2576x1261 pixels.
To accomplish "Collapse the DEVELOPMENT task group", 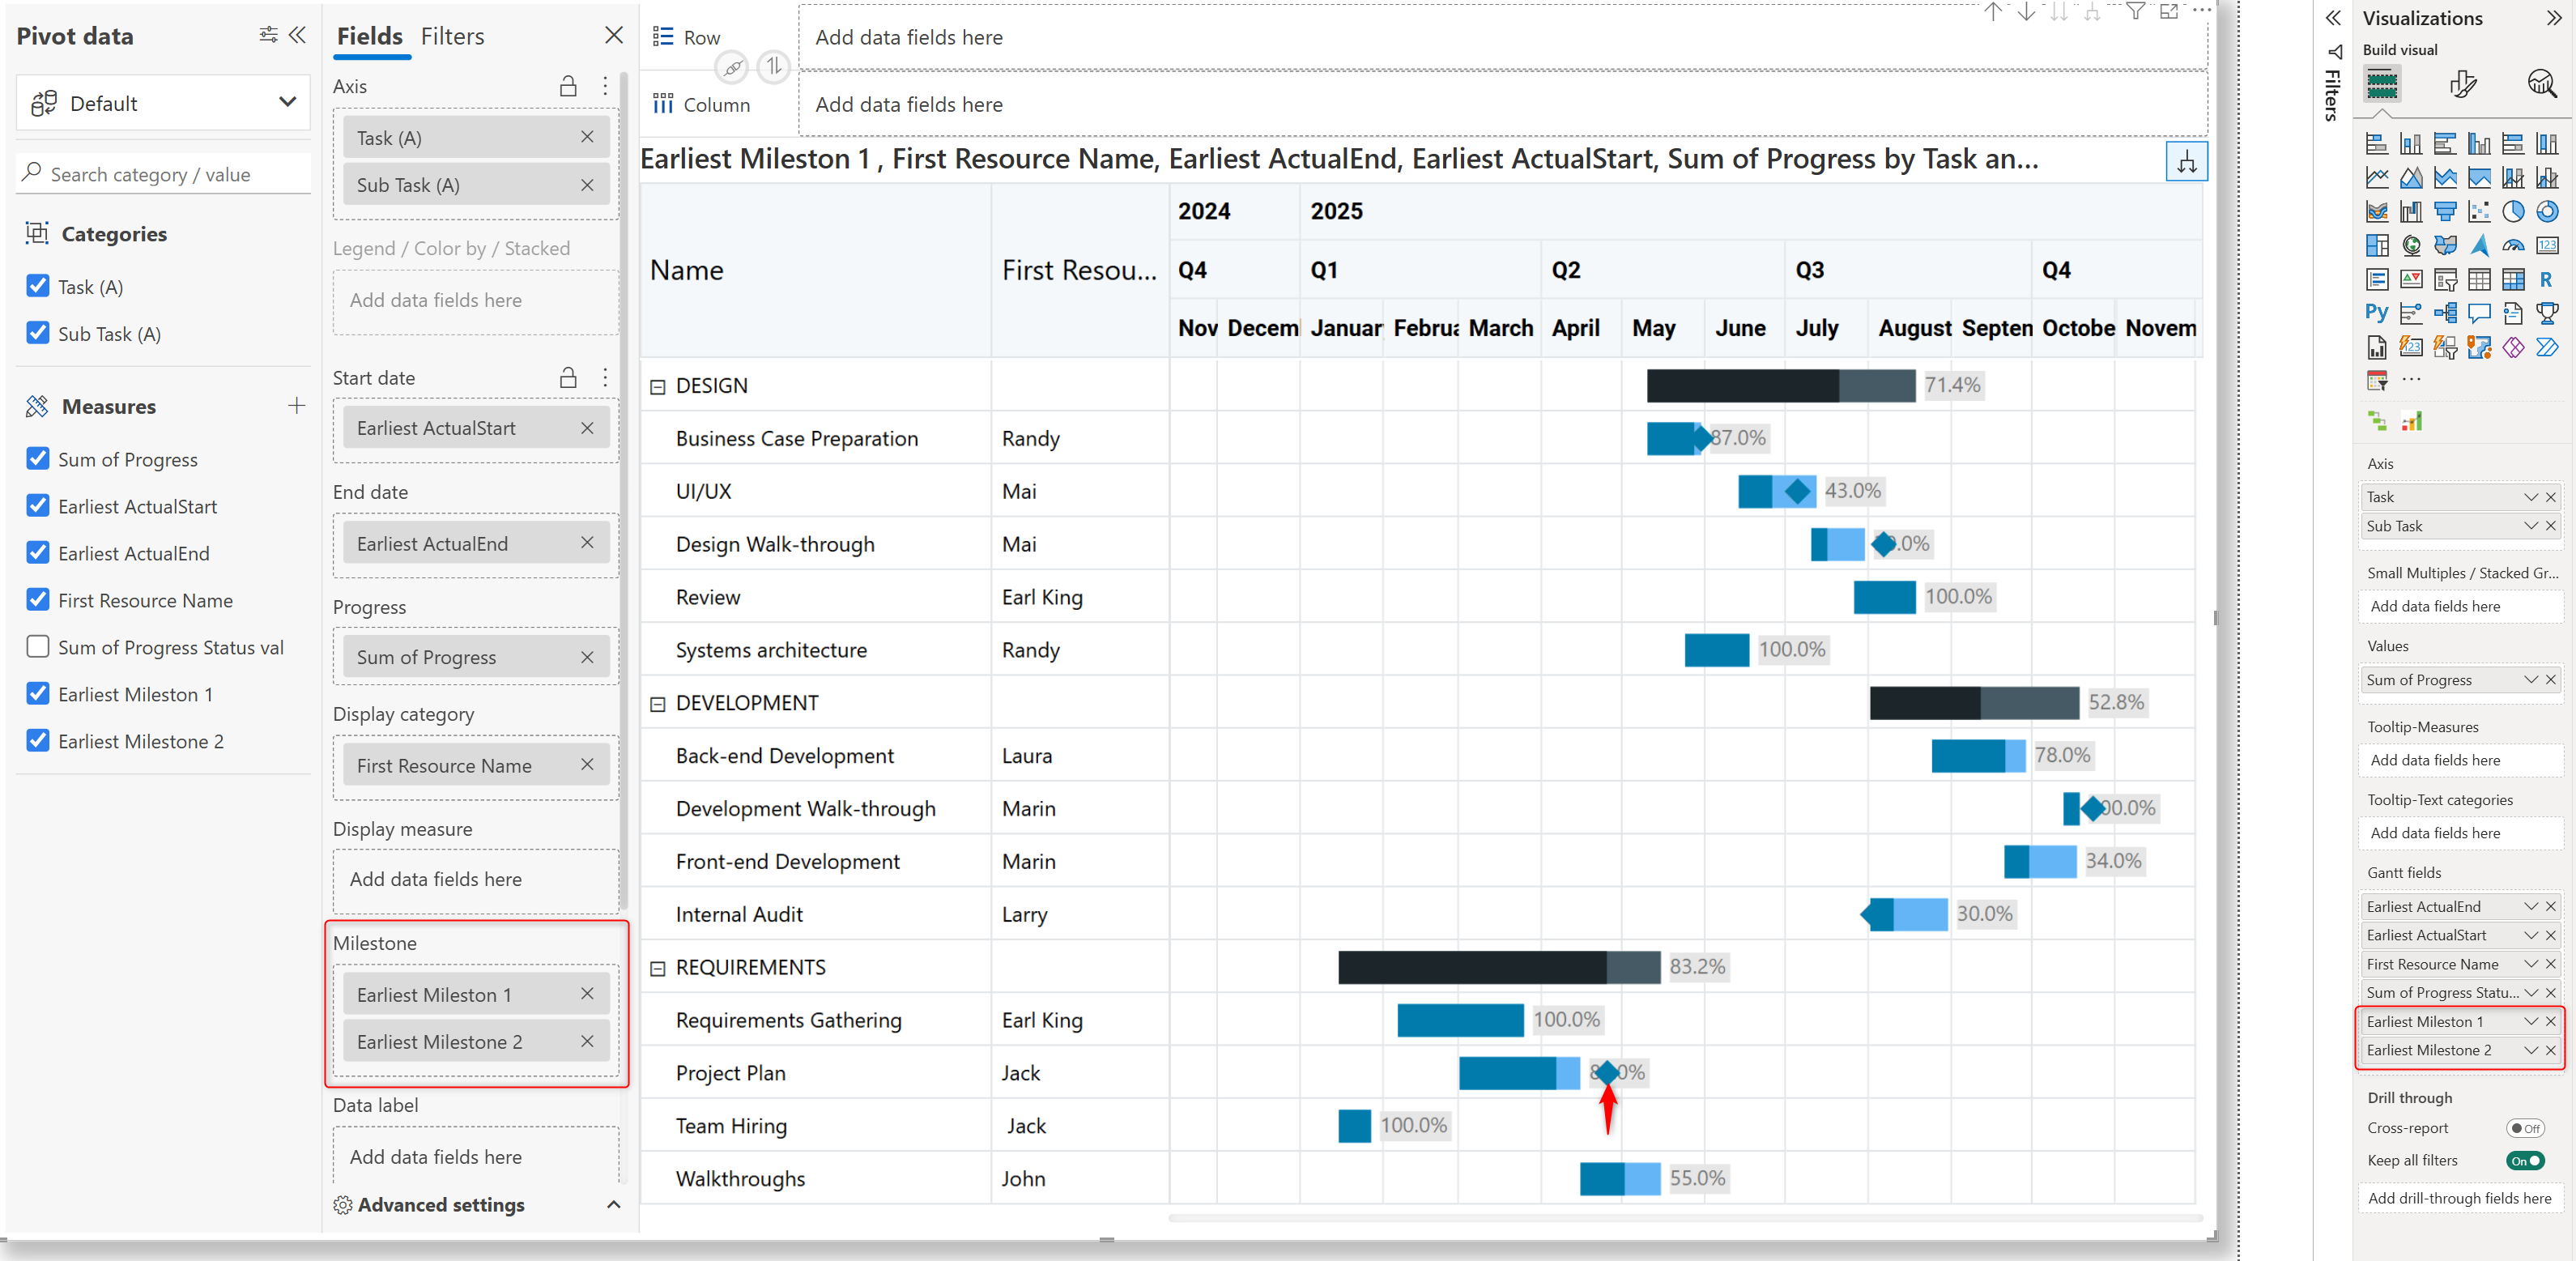I will click(x=657, y=704).
